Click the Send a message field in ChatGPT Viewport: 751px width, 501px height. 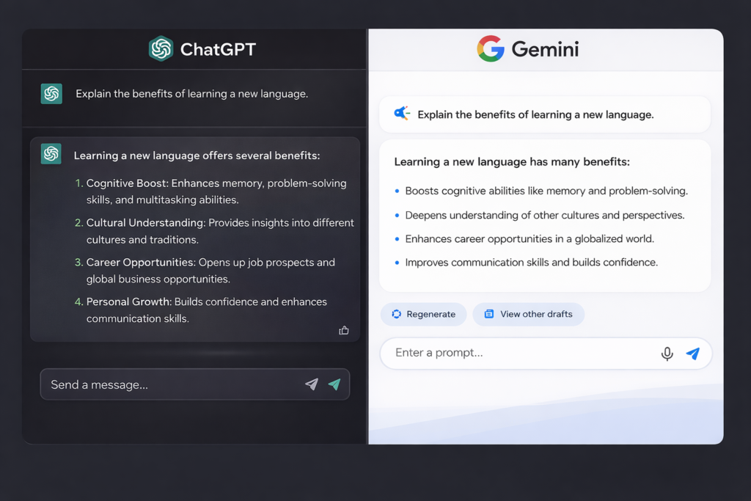[x=147, y=384]
